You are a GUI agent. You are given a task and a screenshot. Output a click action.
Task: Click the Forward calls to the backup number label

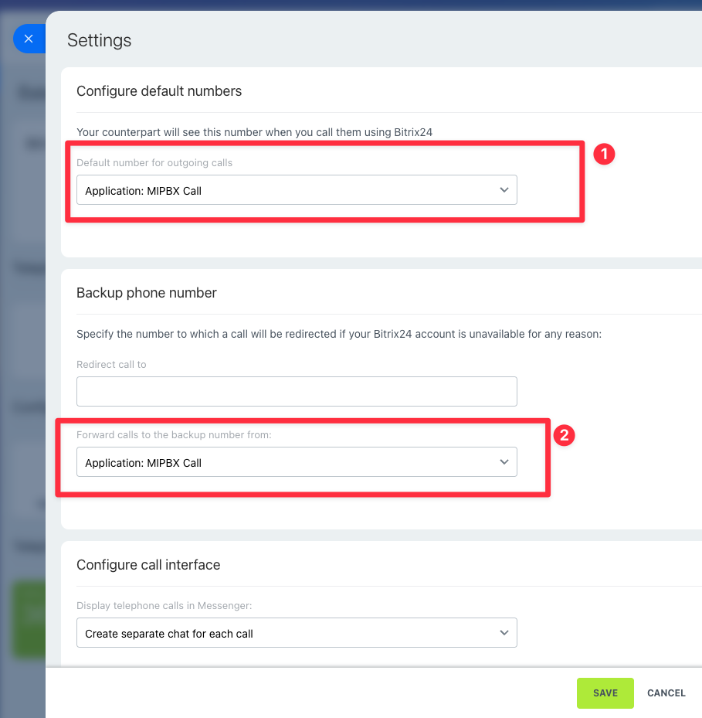[x=174, y=434]
